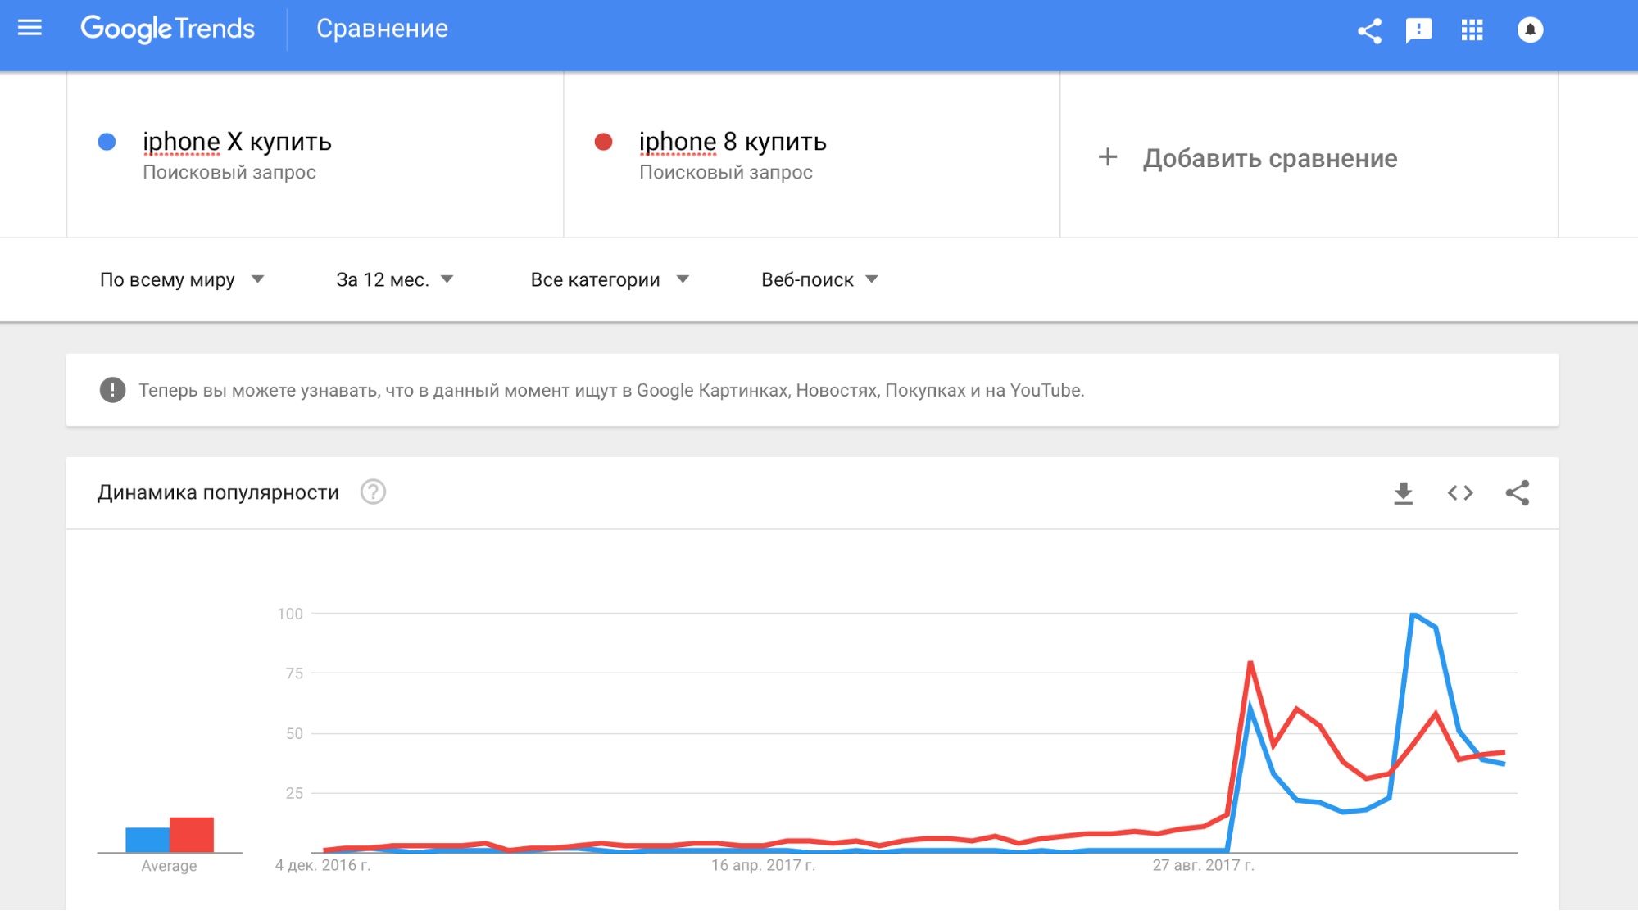Share the popularity dynamics chart

coord(1517,493)
